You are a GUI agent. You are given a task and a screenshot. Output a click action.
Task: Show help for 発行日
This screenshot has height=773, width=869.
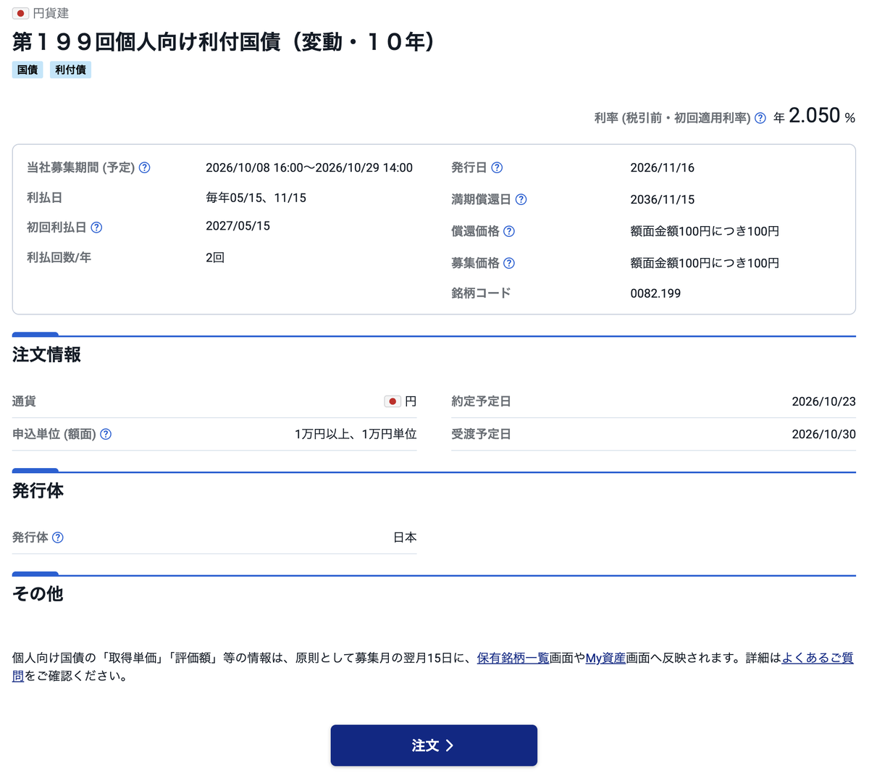coord(497,167)
